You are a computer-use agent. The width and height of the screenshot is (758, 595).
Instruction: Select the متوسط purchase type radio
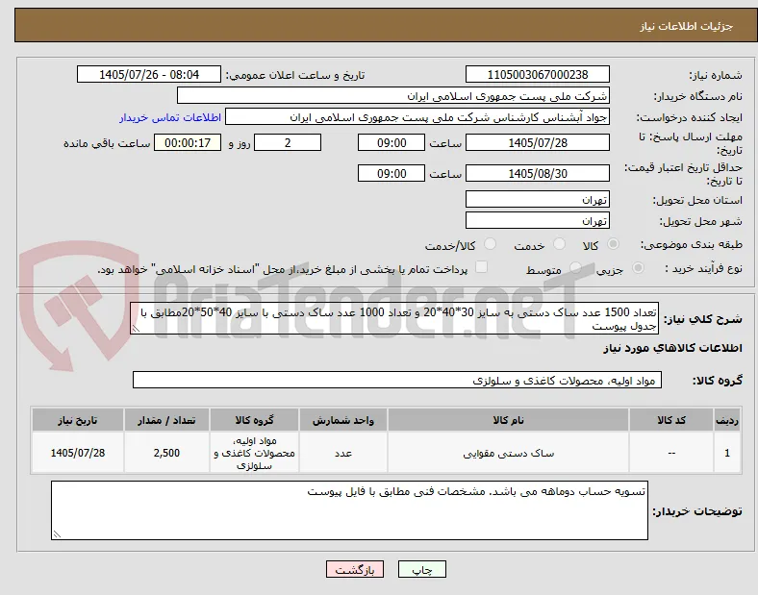(x=575, y=268)
